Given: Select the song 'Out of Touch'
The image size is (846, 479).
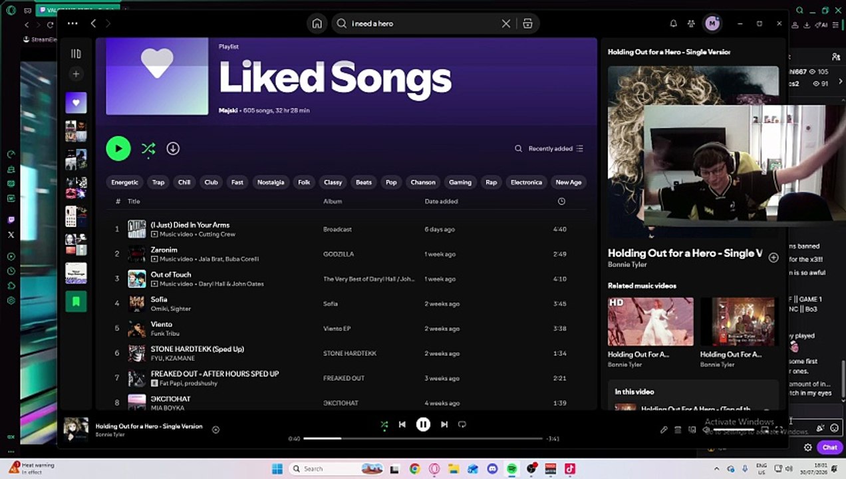Looking at the screenshot, I should click(171, 275).
